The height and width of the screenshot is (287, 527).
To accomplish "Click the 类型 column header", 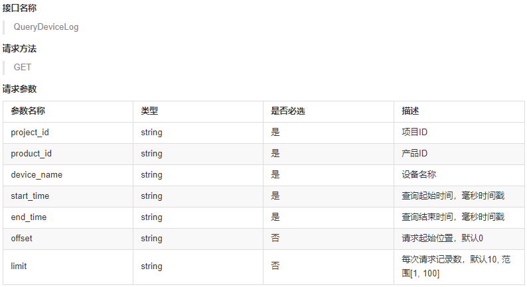I will click(x=149, y=111).
